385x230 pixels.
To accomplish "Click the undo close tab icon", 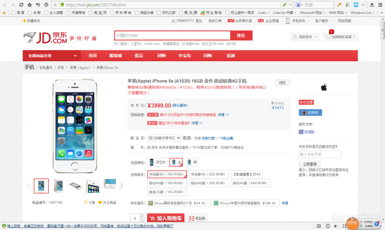I will tap(38, 5).
